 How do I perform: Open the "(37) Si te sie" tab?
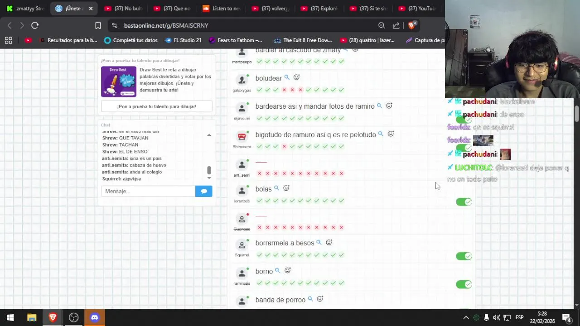368,8
